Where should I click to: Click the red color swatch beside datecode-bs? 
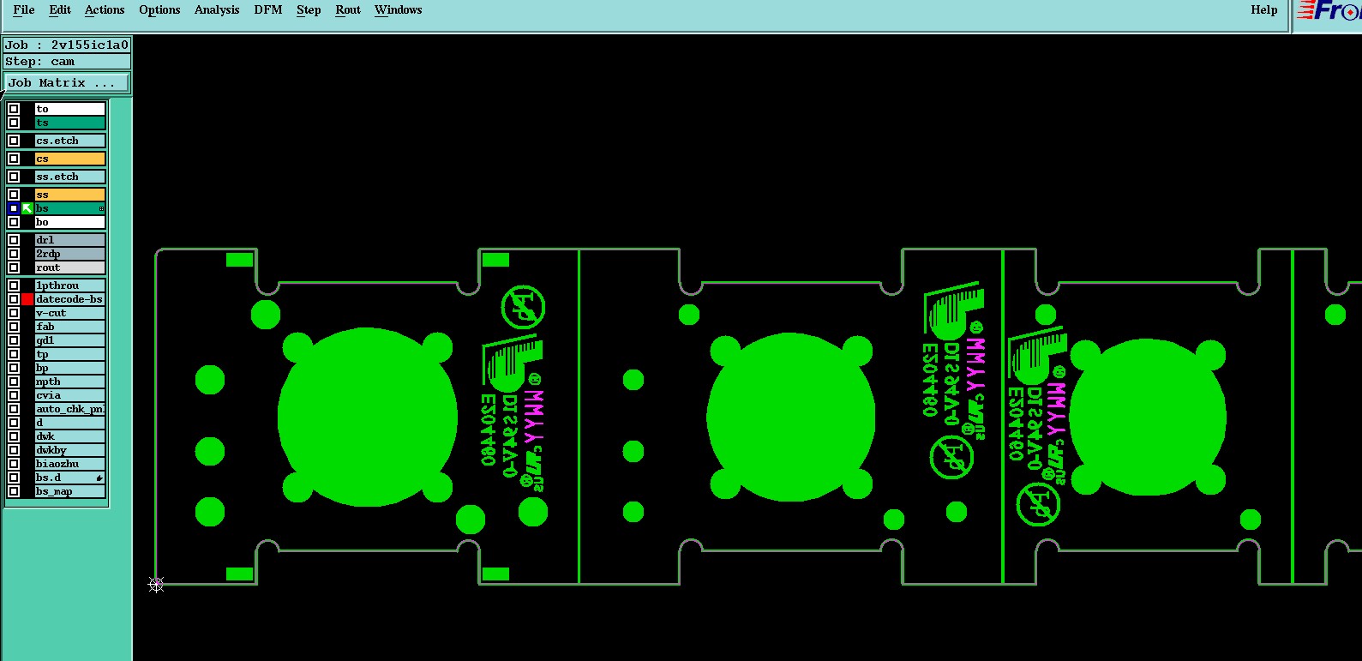[x=27, y=299]
